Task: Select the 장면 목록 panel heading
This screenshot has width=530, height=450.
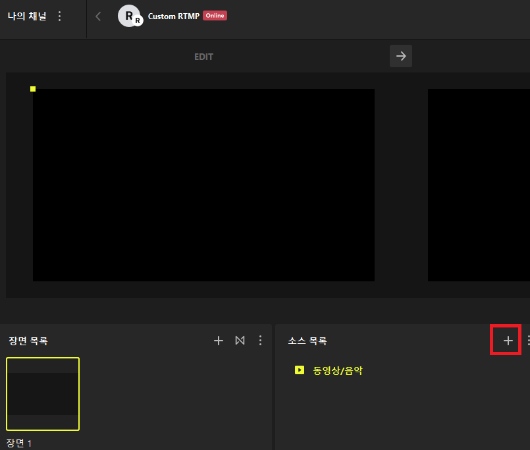Action: click(x=28, y=341)
